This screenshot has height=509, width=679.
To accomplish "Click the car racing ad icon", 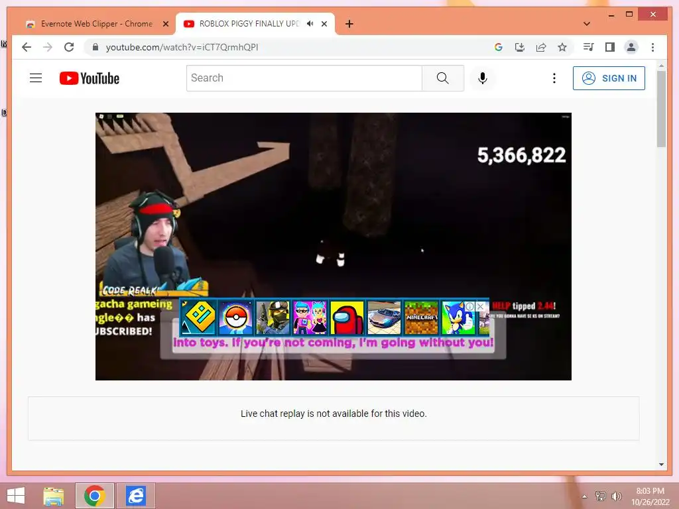I will (x=384, y=317).
